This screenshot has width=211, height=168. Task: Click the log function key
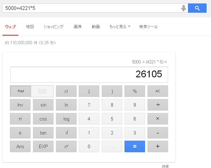(66, 119)
